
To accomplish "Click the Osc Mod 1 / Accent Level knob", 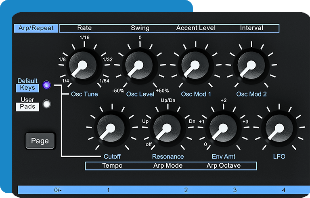I will (196, 66).
